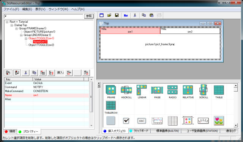Click the last insert button in tree toolbar
The height and width of the screenshot is (142, 243).
[x=86, y=73]
